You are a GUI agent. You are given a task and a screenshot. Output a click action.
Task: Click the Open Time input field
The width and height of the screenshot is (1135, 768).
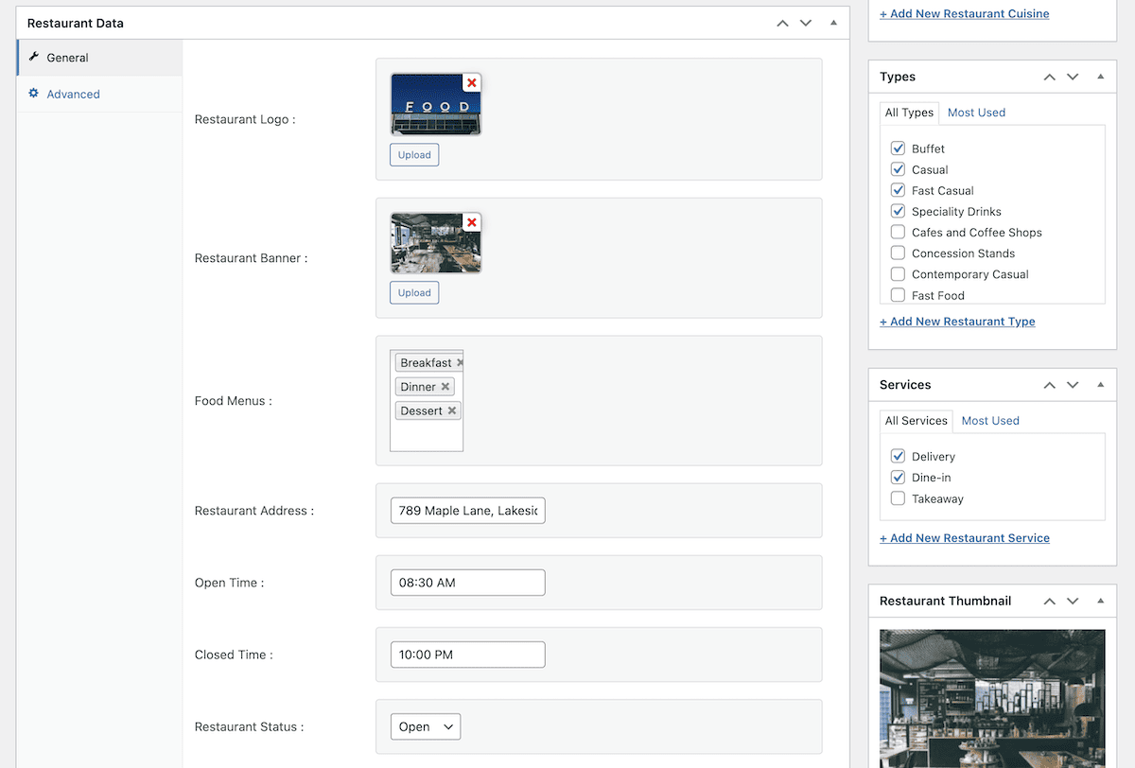pyautogui.click(x=467, y=583)
